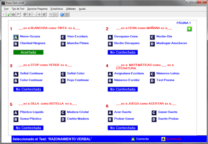This screenshot has height=144, width=208.
Task: Click the Vino-Escritura answer text
Action: (77, 36)
